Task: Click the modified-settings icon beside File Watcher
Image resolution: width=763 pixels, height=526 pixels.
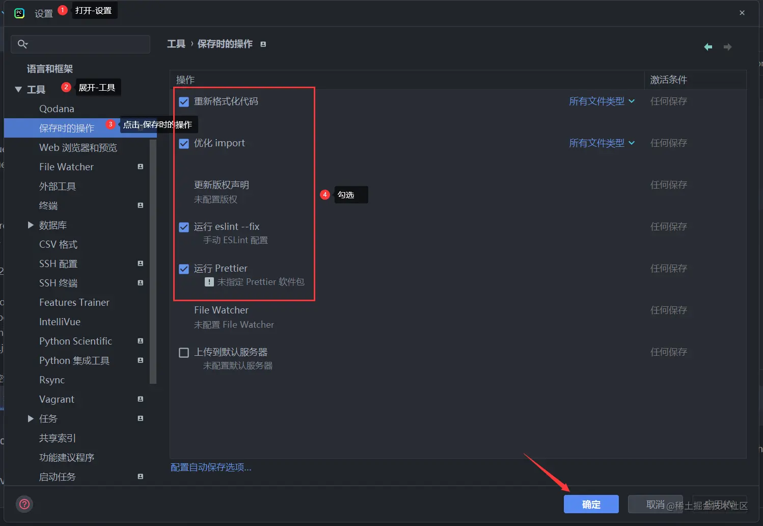Action: pyautogui.click(x=140, y=167)
